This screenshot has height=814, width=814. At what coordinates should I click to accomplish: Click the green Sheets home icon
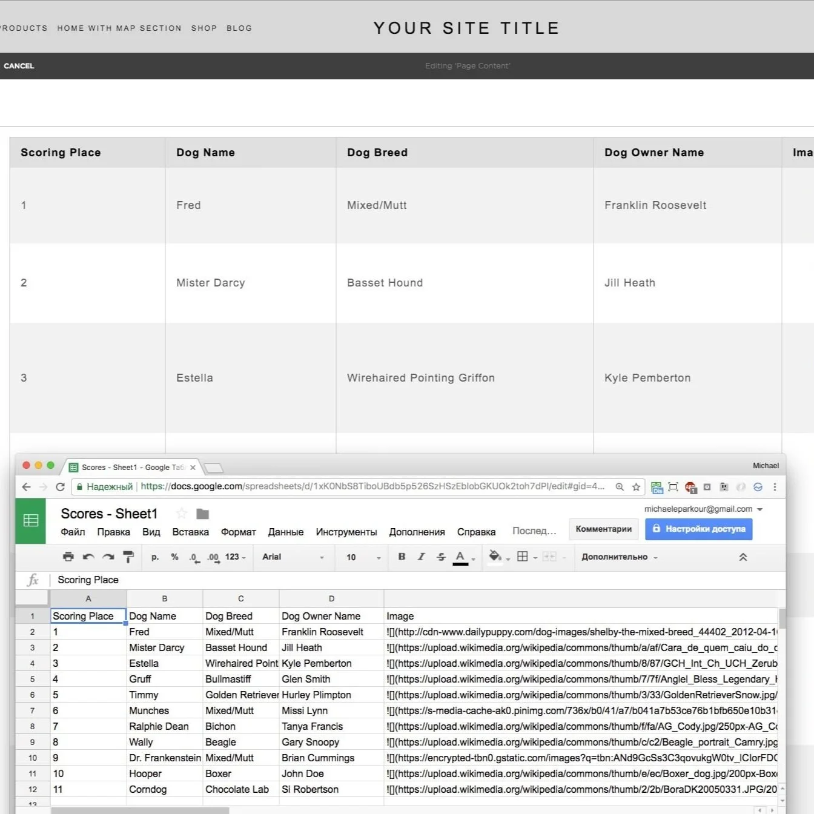pyautogui.click(x=30, y=521)
